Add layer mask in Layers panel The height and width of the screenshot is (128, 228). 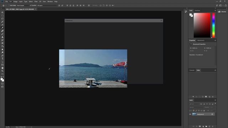pos(200,127)
